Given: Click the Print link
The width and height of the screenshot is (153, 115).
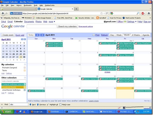Looking at the screenshot, I should click(x=97, y=35).
